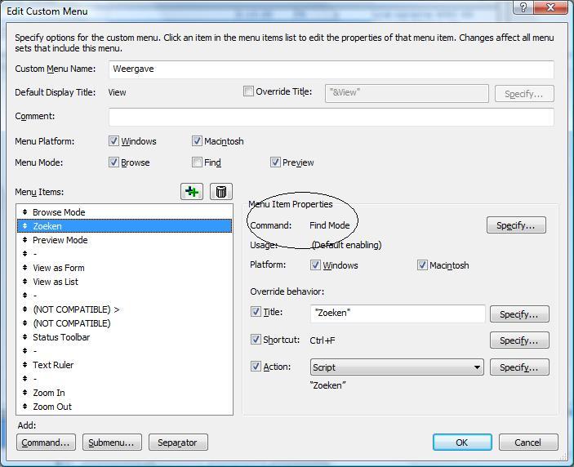Select Zoom Out in the list
The width and height of the screenshot is (574, 467).
click(51, 407)
